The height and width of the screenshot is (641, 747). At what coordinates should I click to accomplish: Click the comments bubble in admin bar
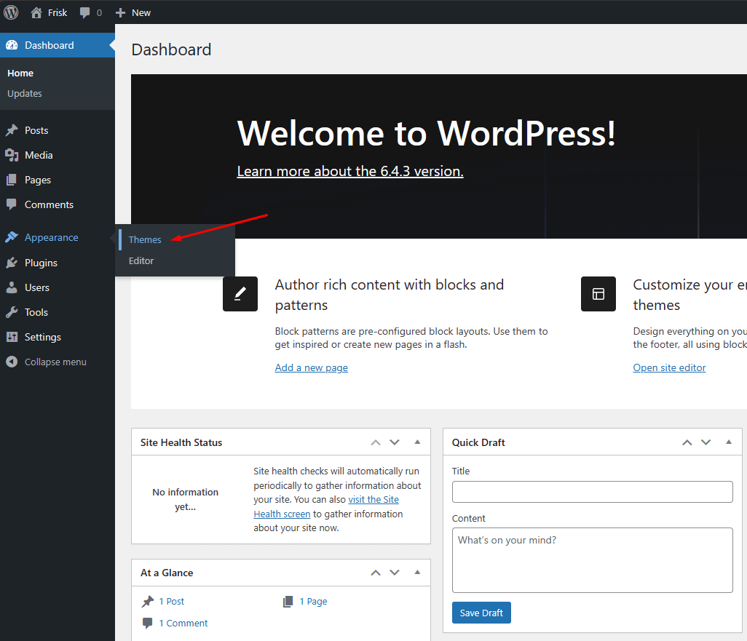pyautogui.click(x=85, y=13)
